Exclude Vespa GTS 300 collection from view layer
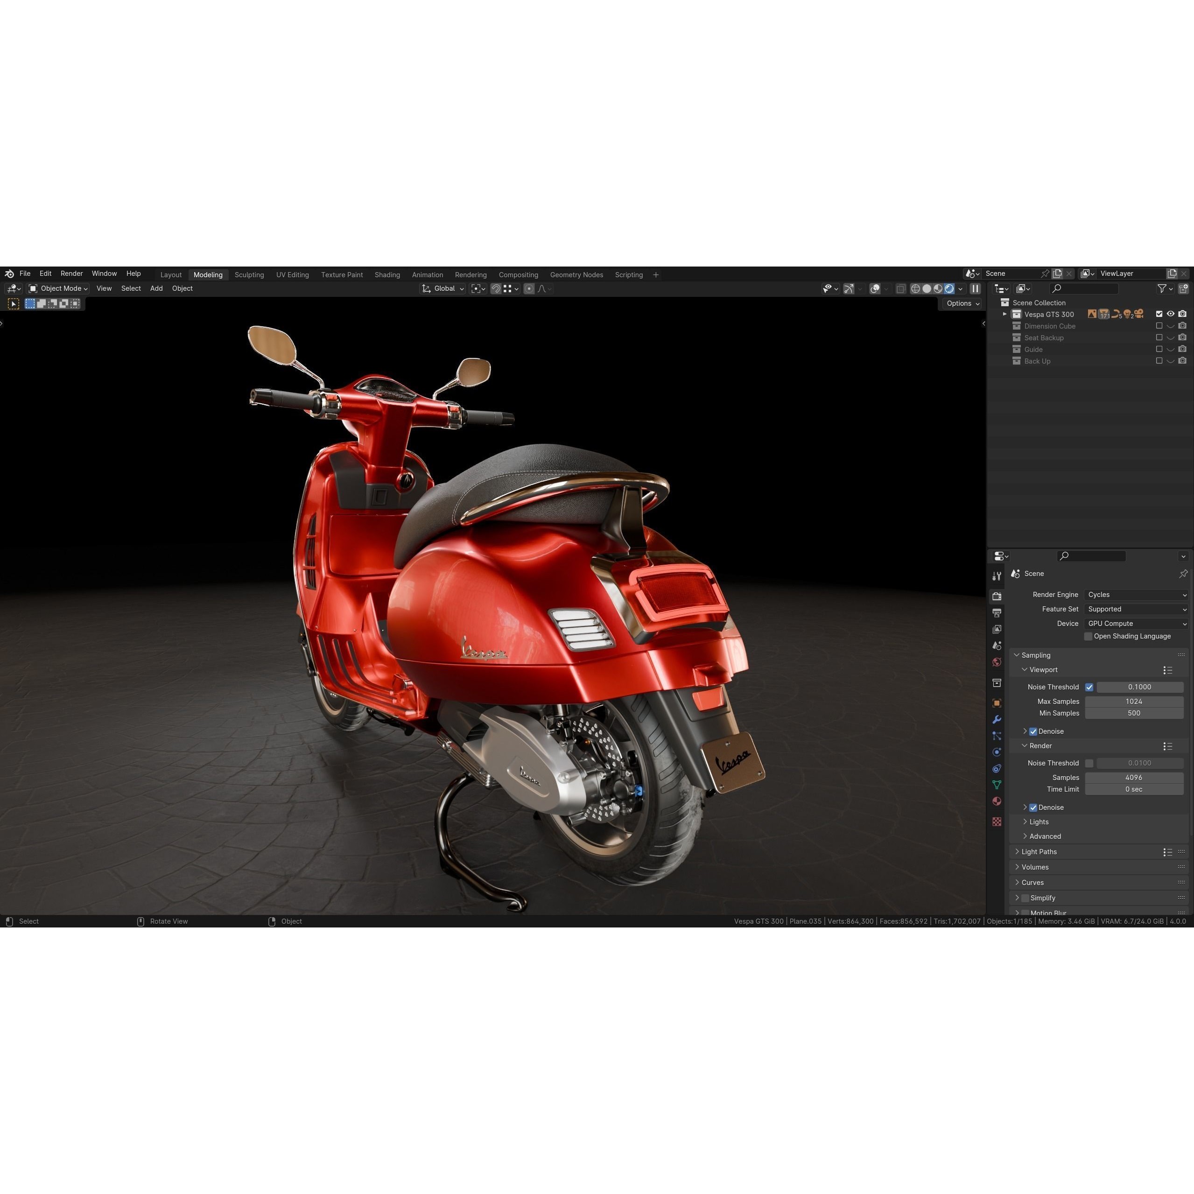This screenshot has width=1194, height=1194. (x=1159, y=314)
